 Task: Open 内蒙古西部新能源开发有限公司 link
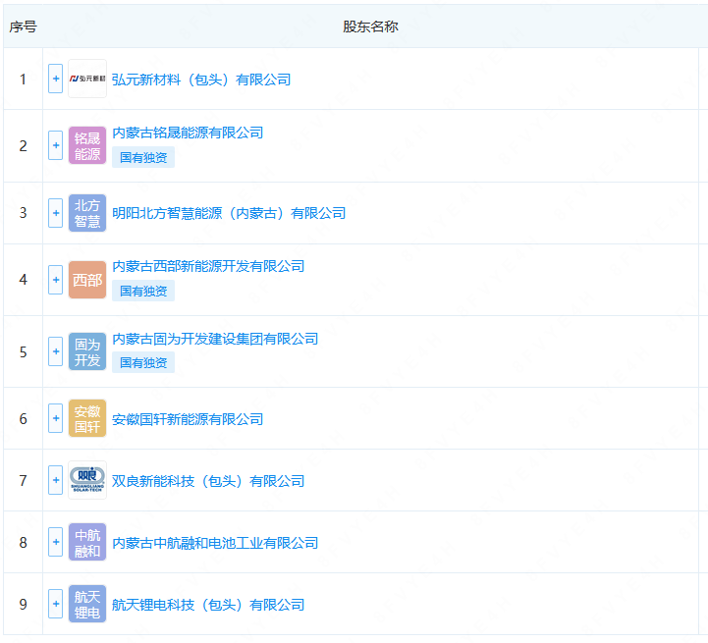coord(208,266)
